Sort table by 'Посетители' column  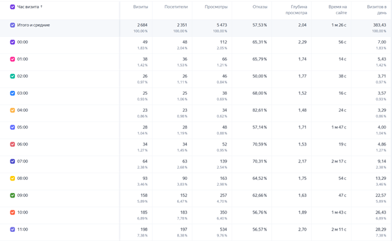pos(176,6)
